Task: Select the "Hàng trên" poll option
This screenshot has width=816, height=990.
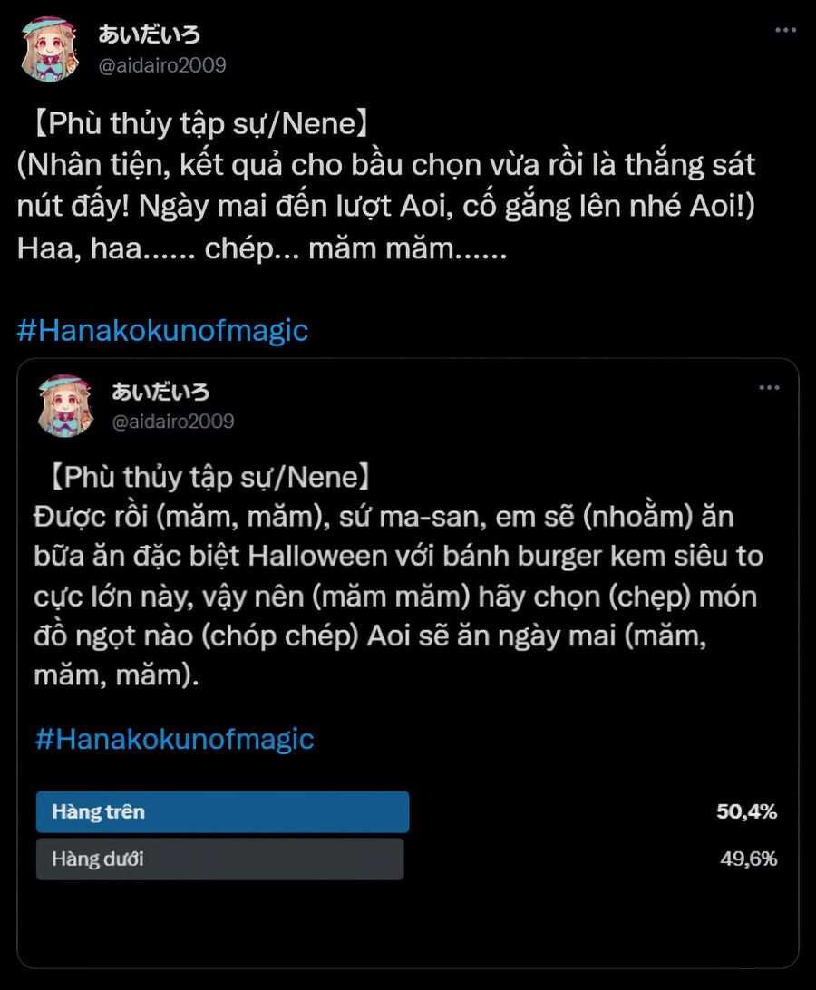Action: pos(222,811)
